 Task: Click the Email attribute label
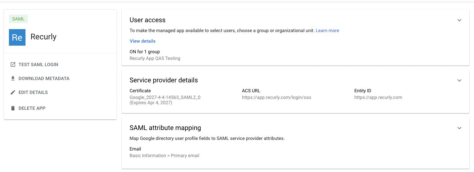click(x=135, y=149)
